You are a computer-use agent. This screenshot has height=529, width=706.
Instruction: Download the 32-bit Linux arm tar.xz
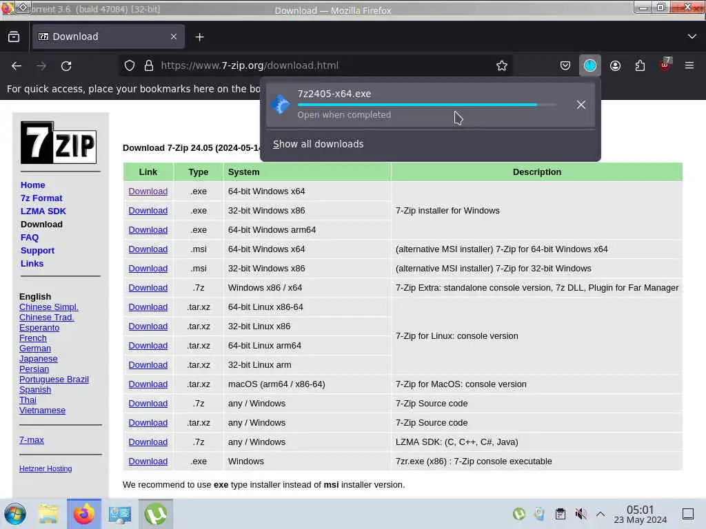148,365
